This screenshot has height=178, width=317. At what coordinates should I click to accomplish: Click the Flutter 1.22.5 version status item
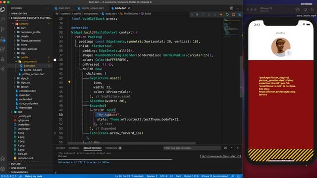tap(191, 176)
